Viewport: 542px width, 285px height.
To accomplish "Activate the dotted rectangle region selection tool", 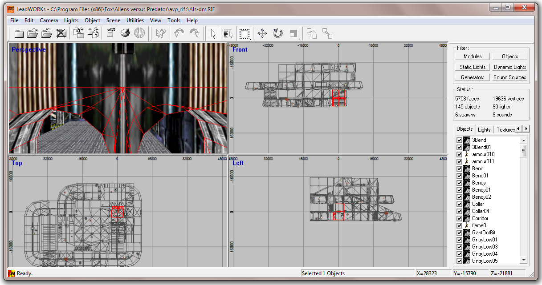I will [244, 33].
